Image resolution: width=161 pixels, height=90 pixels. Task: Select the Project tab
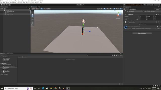point(3,54)
